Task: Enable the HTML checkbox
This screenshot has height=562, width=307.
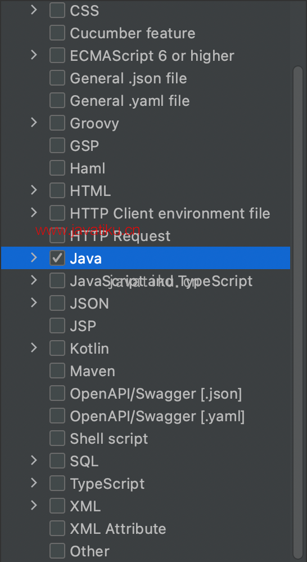Action: [57, 191]
